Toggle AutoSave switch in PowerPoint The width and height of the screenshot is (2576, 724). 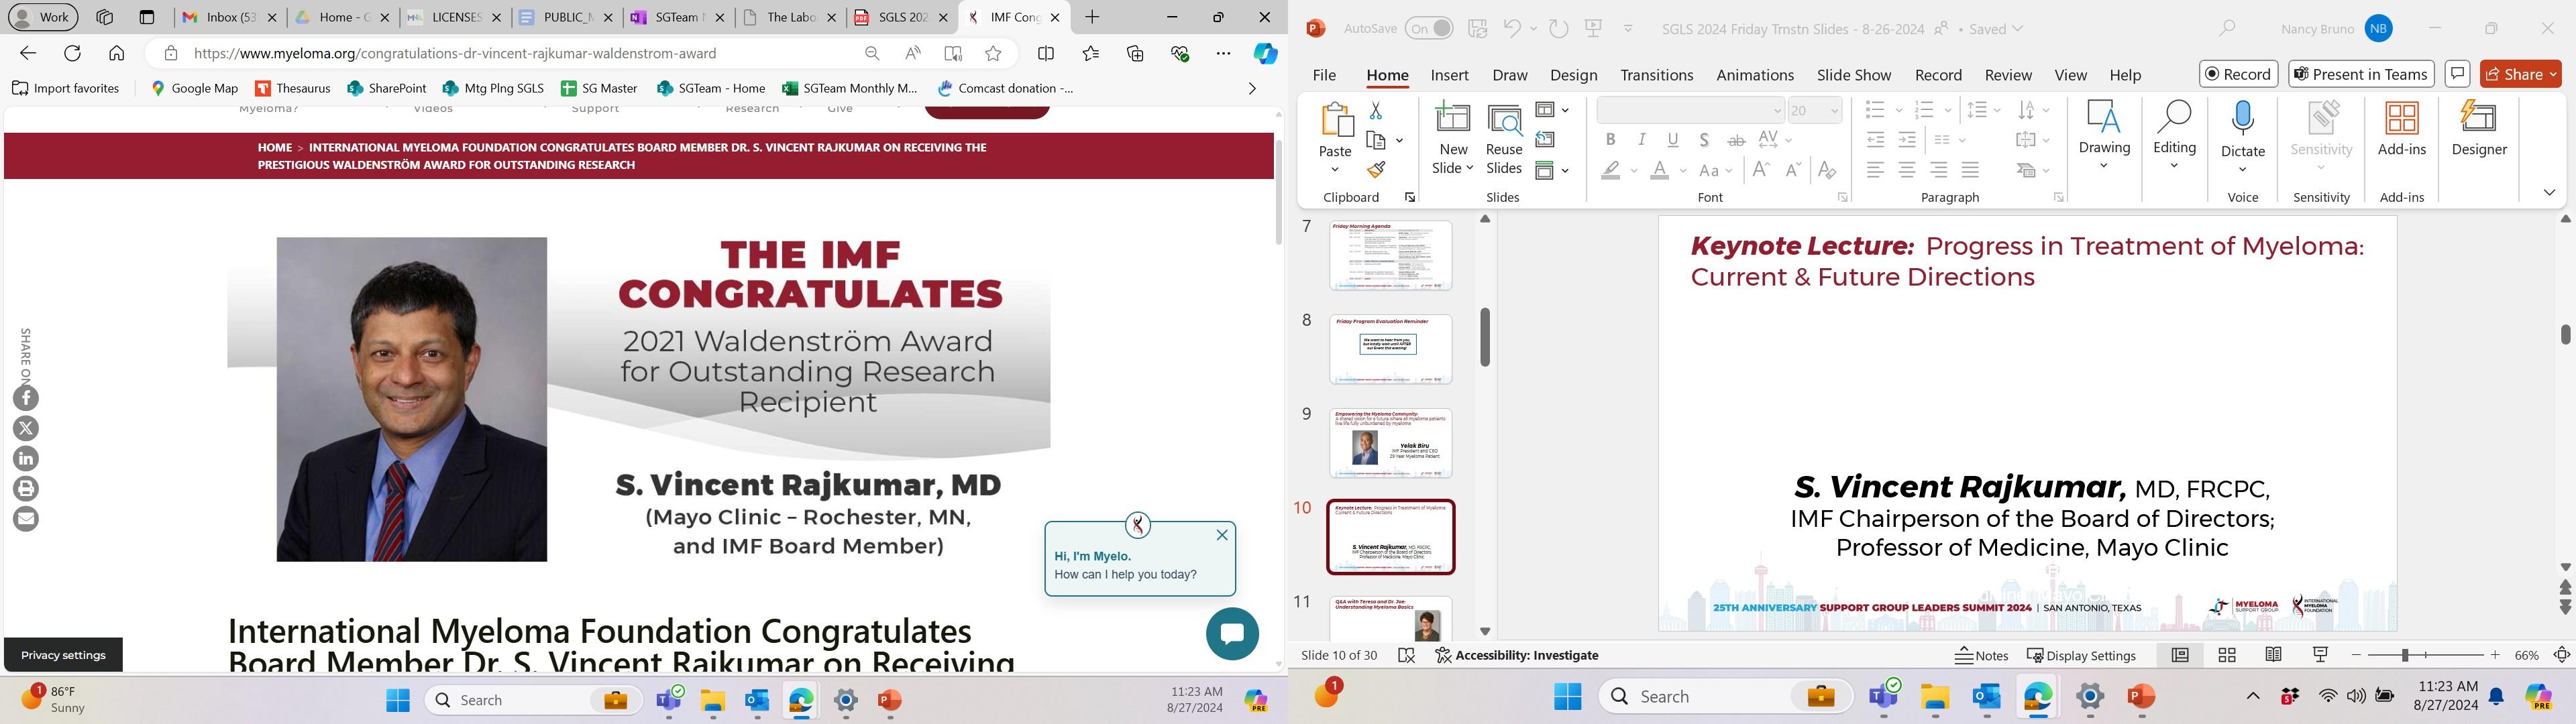point(1429,29)
